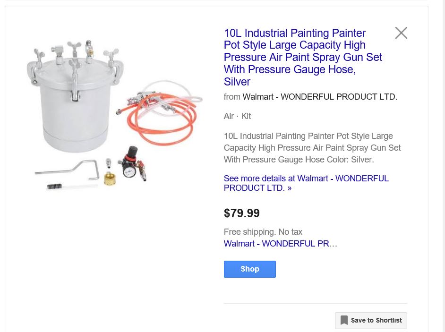Screen dimensions: 445x332
Task: Close the product details panel
Action: pos(401,33)
